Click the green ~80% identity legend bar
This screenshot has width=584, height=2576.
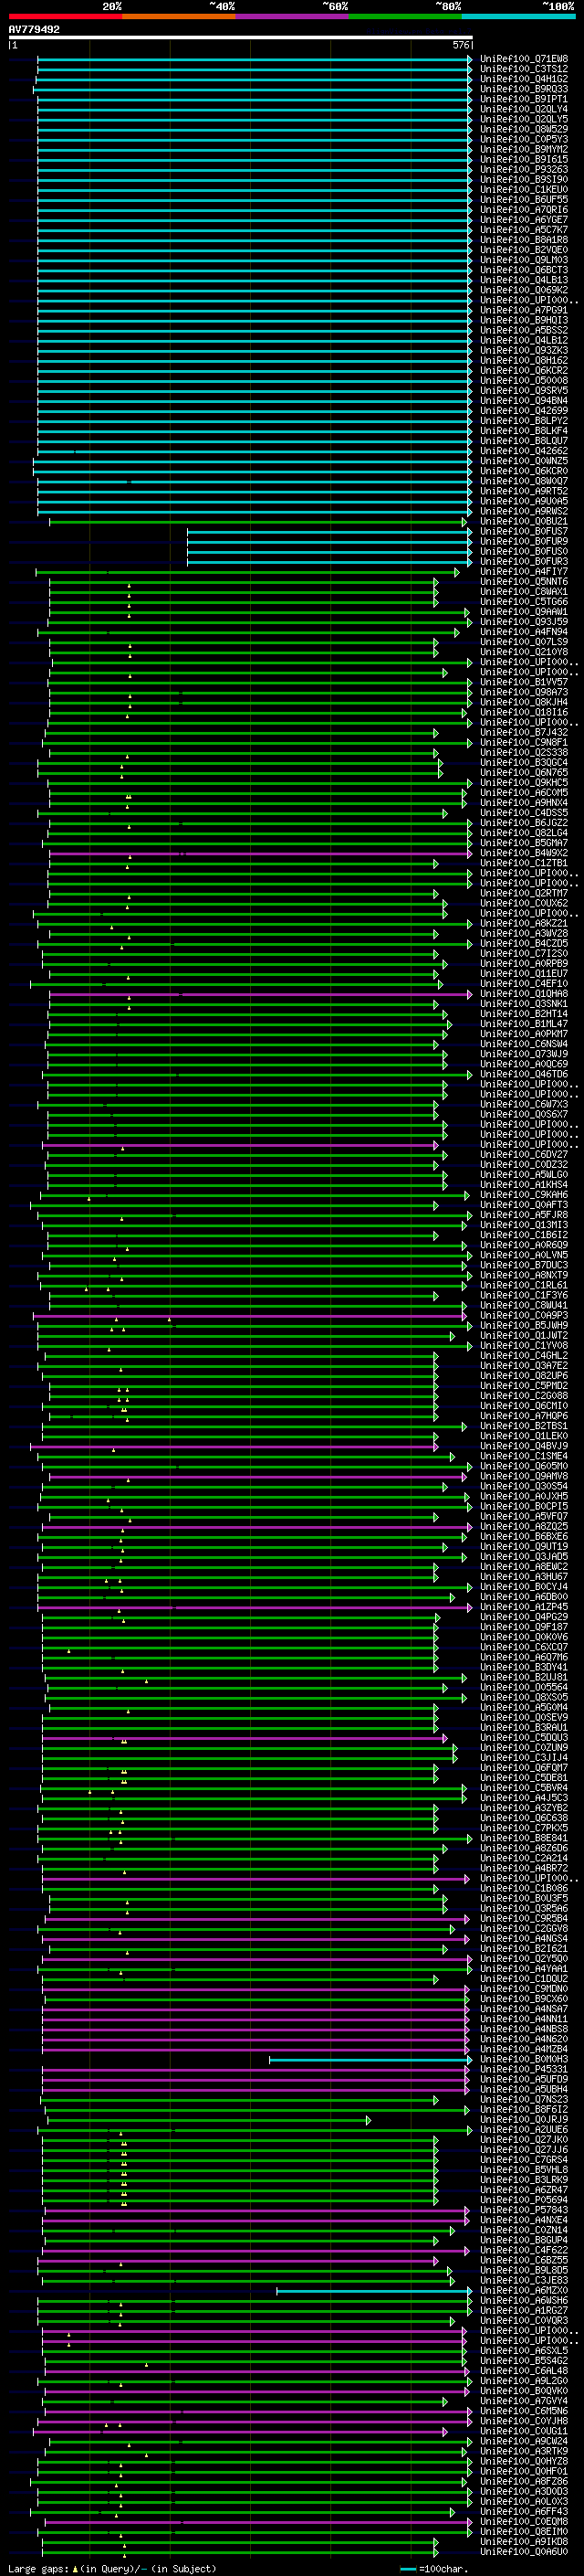pyautogui.click(x=405, y=16)
